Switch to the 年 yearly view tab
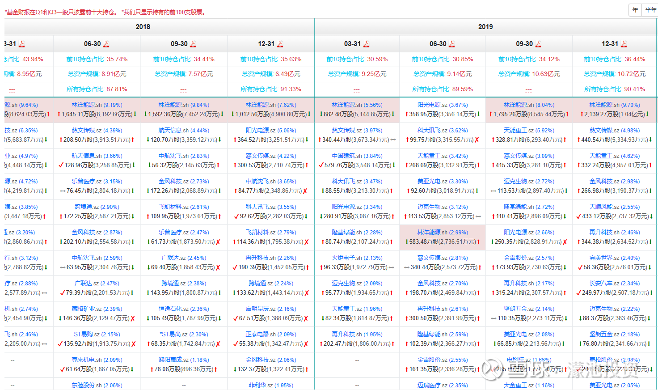Screen dimensions: 658x390 (635, 10)
